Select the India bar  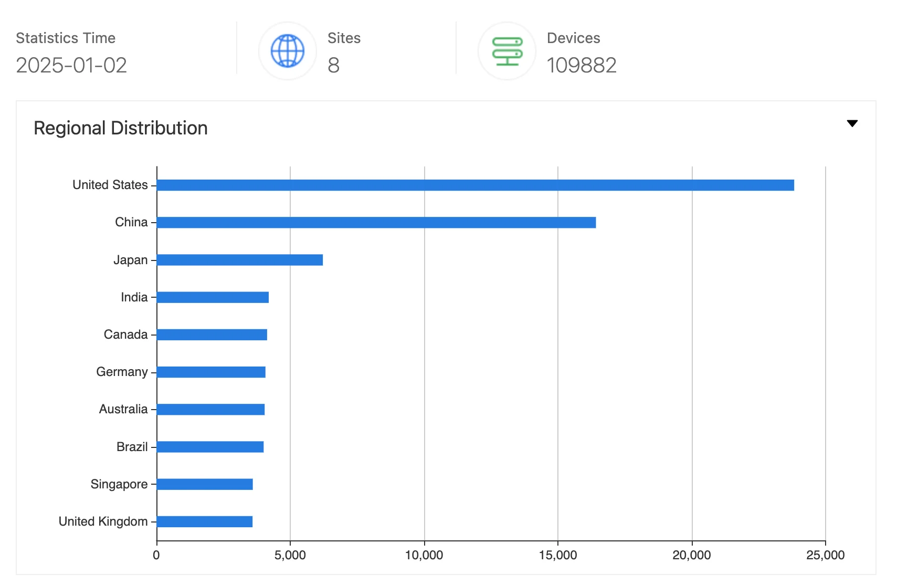(213, 297)
